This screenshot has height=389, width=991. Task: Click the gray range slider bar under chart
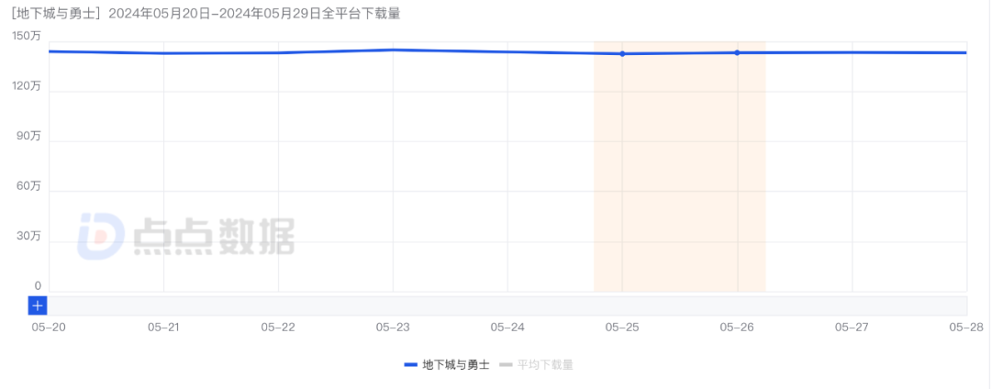pos(507,306)
